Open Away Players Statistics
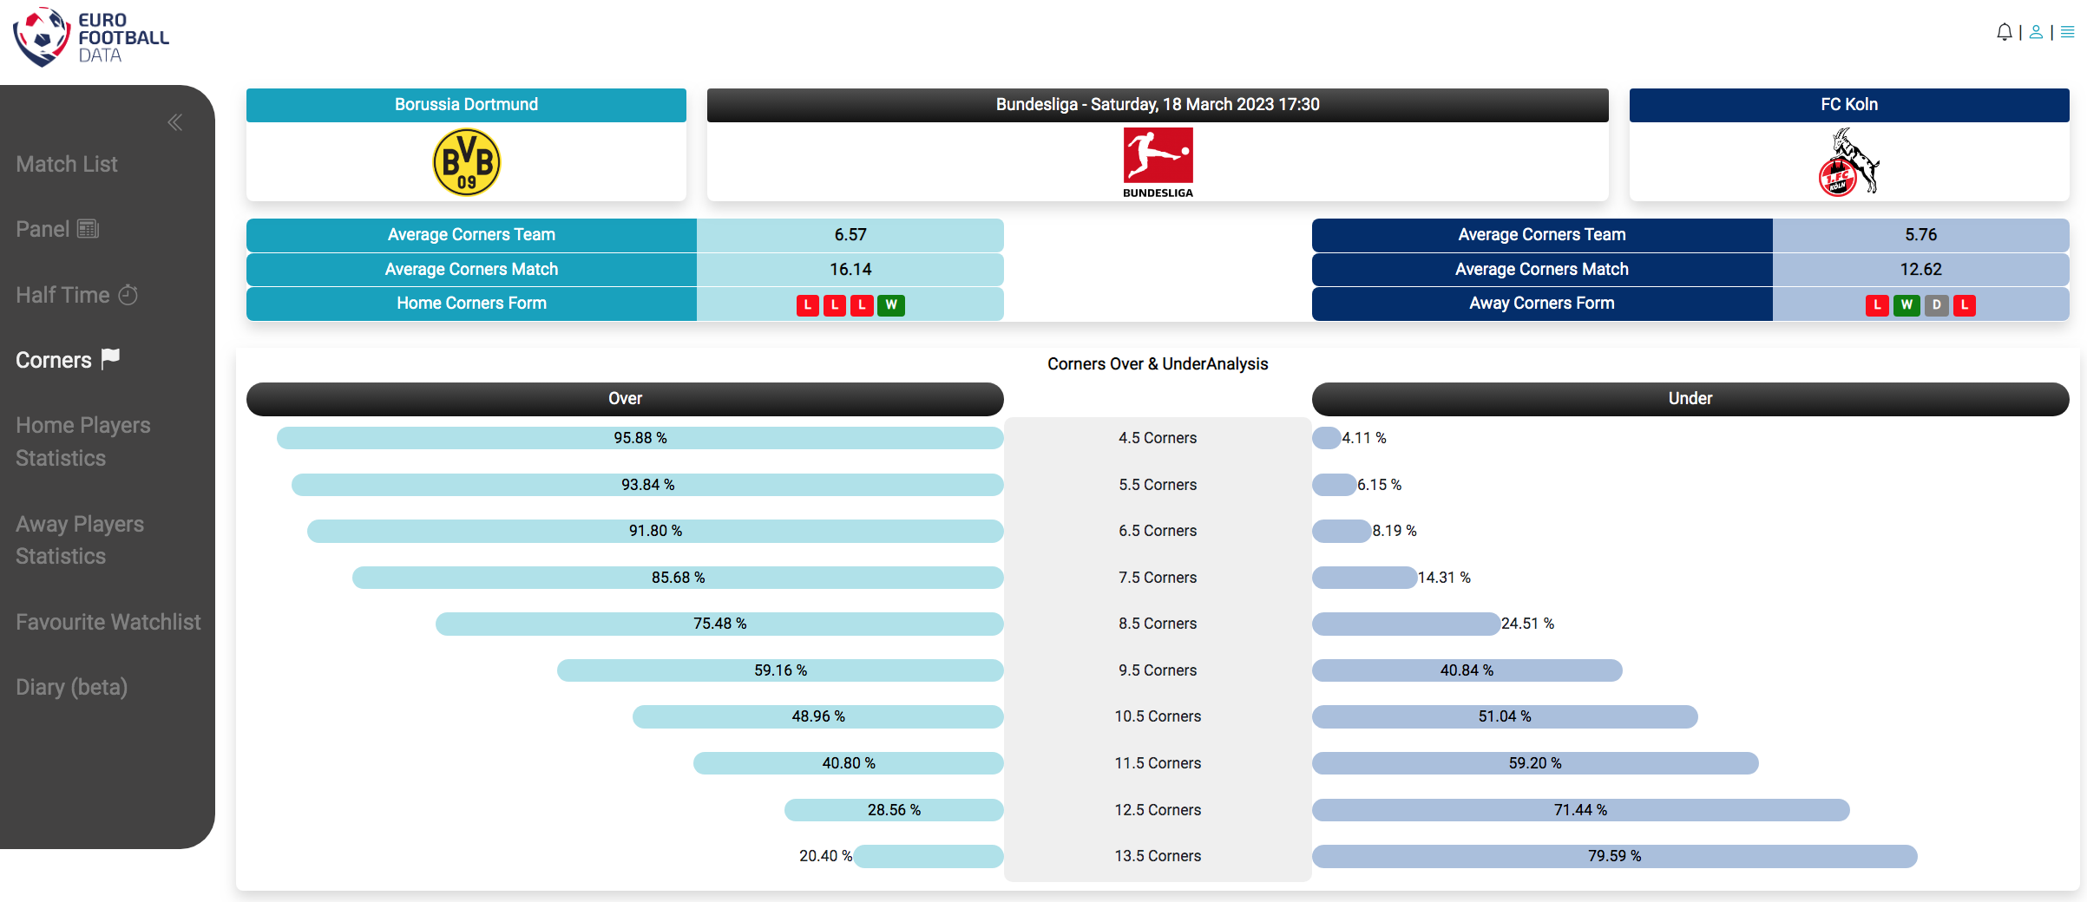The width and height of the screenshot is (2087, 902). click(80, 539)
